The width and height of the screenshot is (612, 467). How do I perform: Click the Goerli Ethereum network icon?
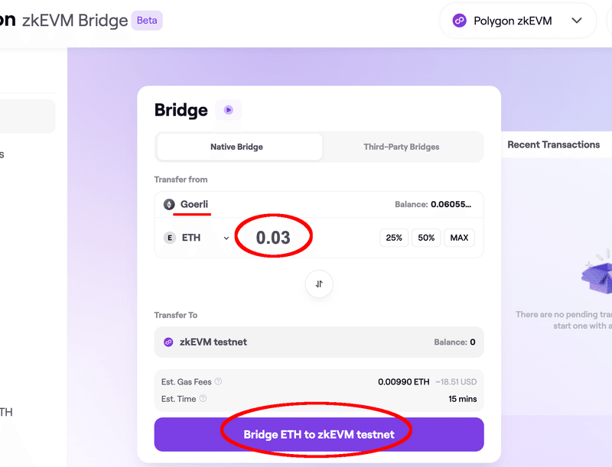click(169, 204)
